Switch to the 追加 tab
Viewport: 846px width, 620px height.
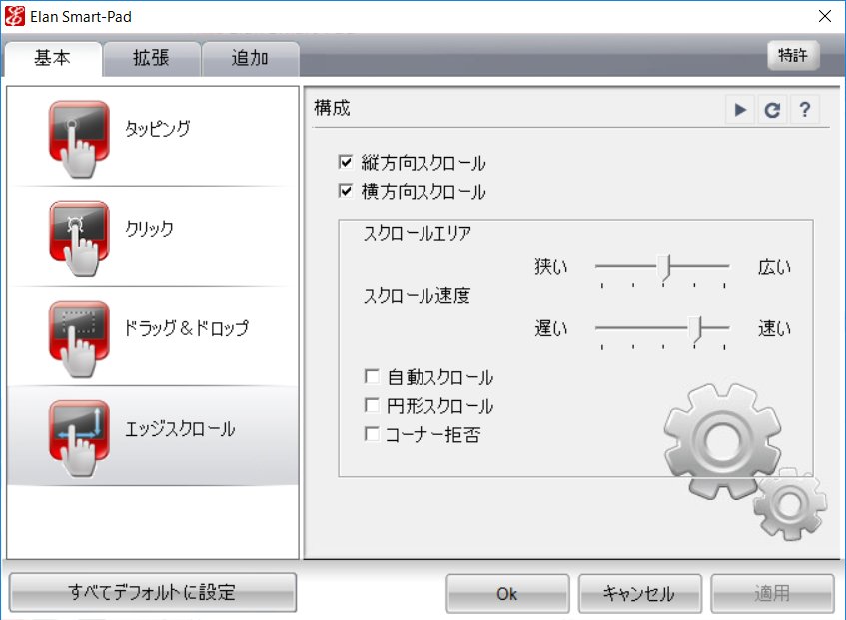pos(251,58)
